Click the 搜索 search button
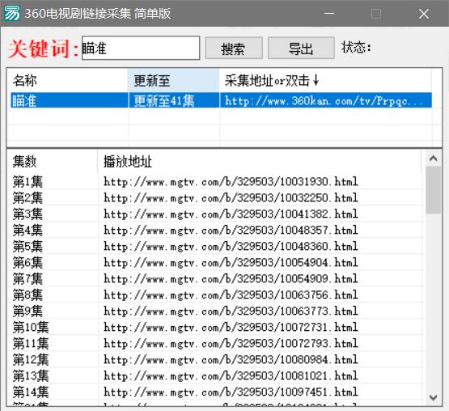The width and height of the screenshot is (449, 411). [x=234, y=48]
